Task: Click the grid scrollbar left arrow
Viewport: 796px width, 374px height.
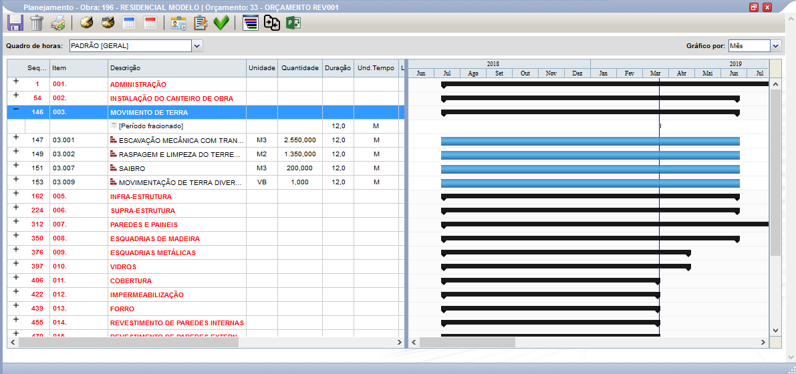Action: [12, 343]
